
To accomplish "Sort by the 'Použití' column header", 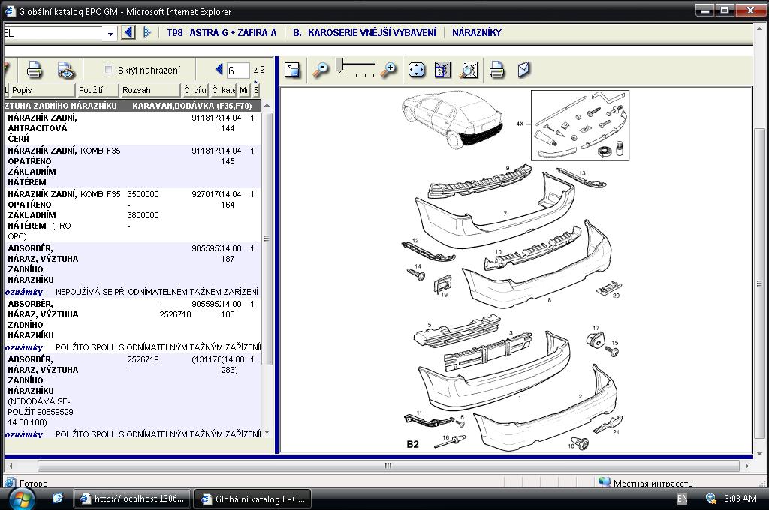I will pos(91,90).
